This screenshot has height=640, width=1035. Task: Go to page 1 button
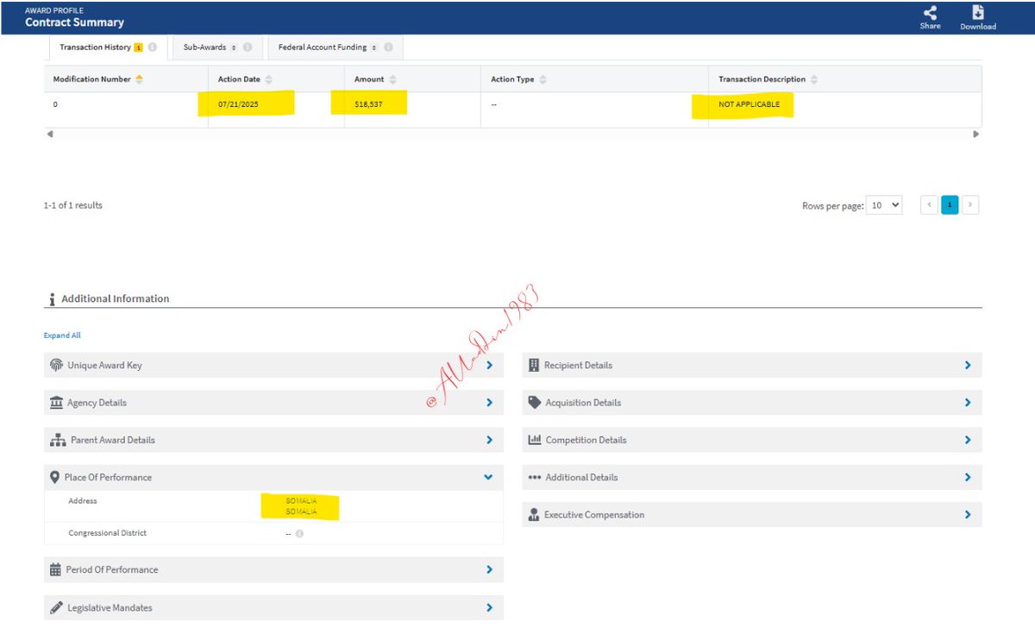coord(950,205)
